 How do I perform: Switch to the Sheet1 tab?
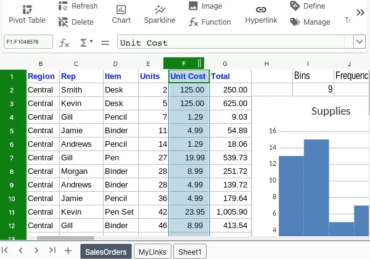pos(190,252)
